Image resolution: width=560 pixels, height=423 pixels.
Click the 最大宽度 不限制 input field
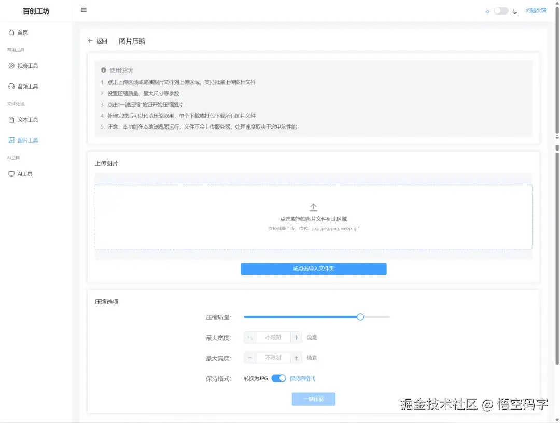273,336
